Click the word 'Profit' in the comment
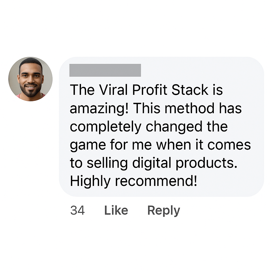The image size is (272, 272). [150, 90]
